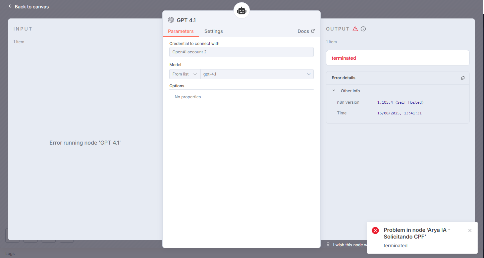
Task: Click the 'Error running node GPT 4.1' message
Action: pos(85,143)
